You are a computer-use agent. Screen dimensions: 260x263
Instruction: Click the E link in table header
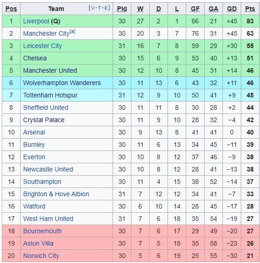click(106, 8)
